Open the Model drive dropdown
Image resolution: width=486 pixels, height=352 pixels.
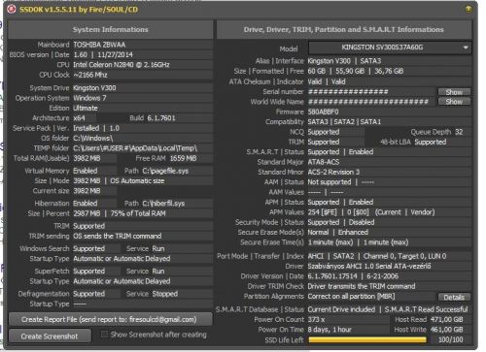click(390, 48)
